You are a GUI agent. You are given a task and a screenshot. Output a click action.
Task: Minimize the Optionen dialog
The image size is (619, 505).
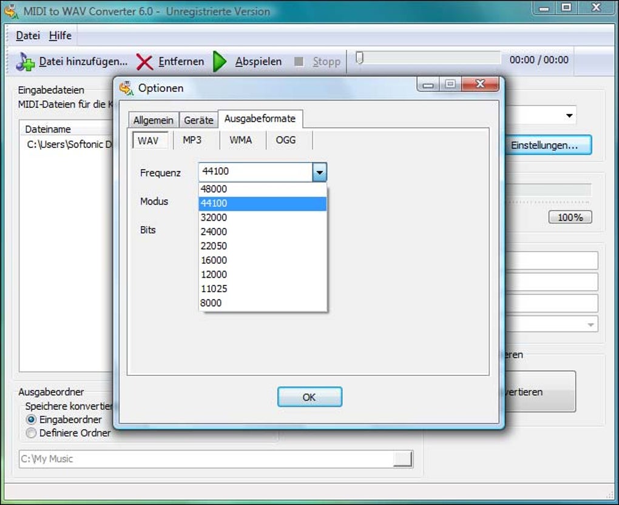(x=428, y=84)
